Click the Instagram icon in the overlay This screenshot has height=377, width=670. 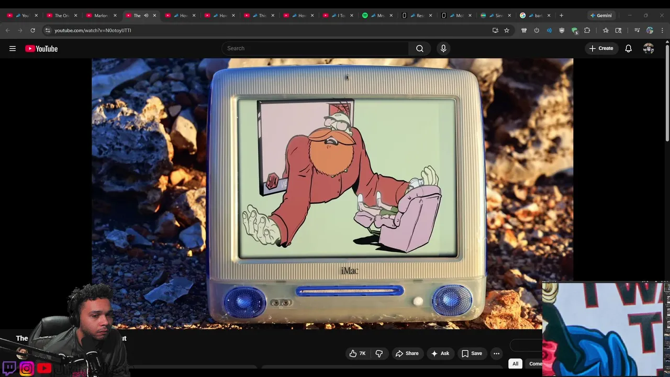[x=27, y=369]
